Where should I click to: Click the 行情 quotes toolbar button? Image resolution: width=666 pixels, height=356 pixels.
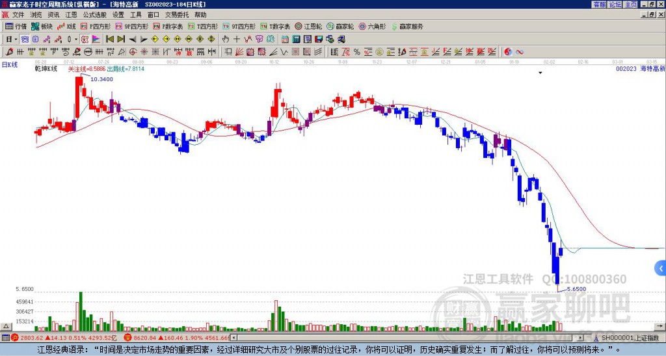(16, 26)
